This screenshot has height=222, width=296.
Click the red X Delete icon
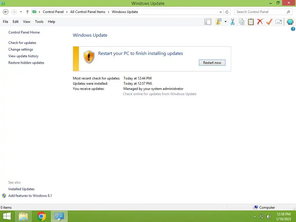tap(260, 22)
